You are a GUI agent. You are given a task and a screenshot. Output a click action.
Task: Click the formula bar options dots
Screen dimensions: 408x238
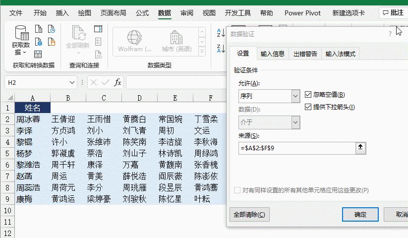[82, 82]
